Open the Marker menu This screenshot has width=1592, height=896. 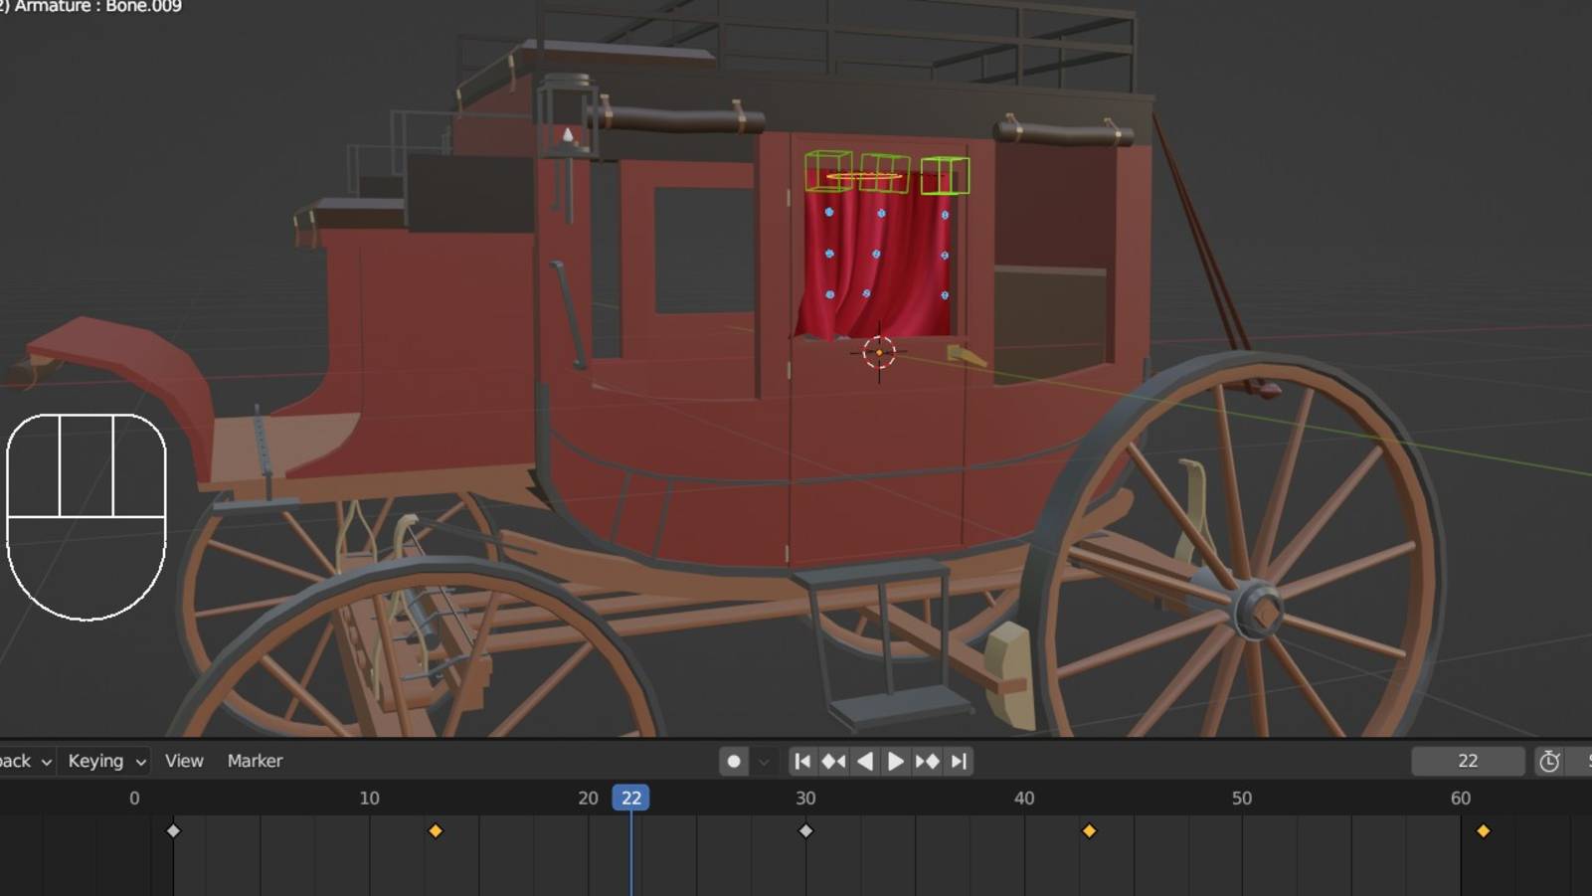(x=255, y=761)
